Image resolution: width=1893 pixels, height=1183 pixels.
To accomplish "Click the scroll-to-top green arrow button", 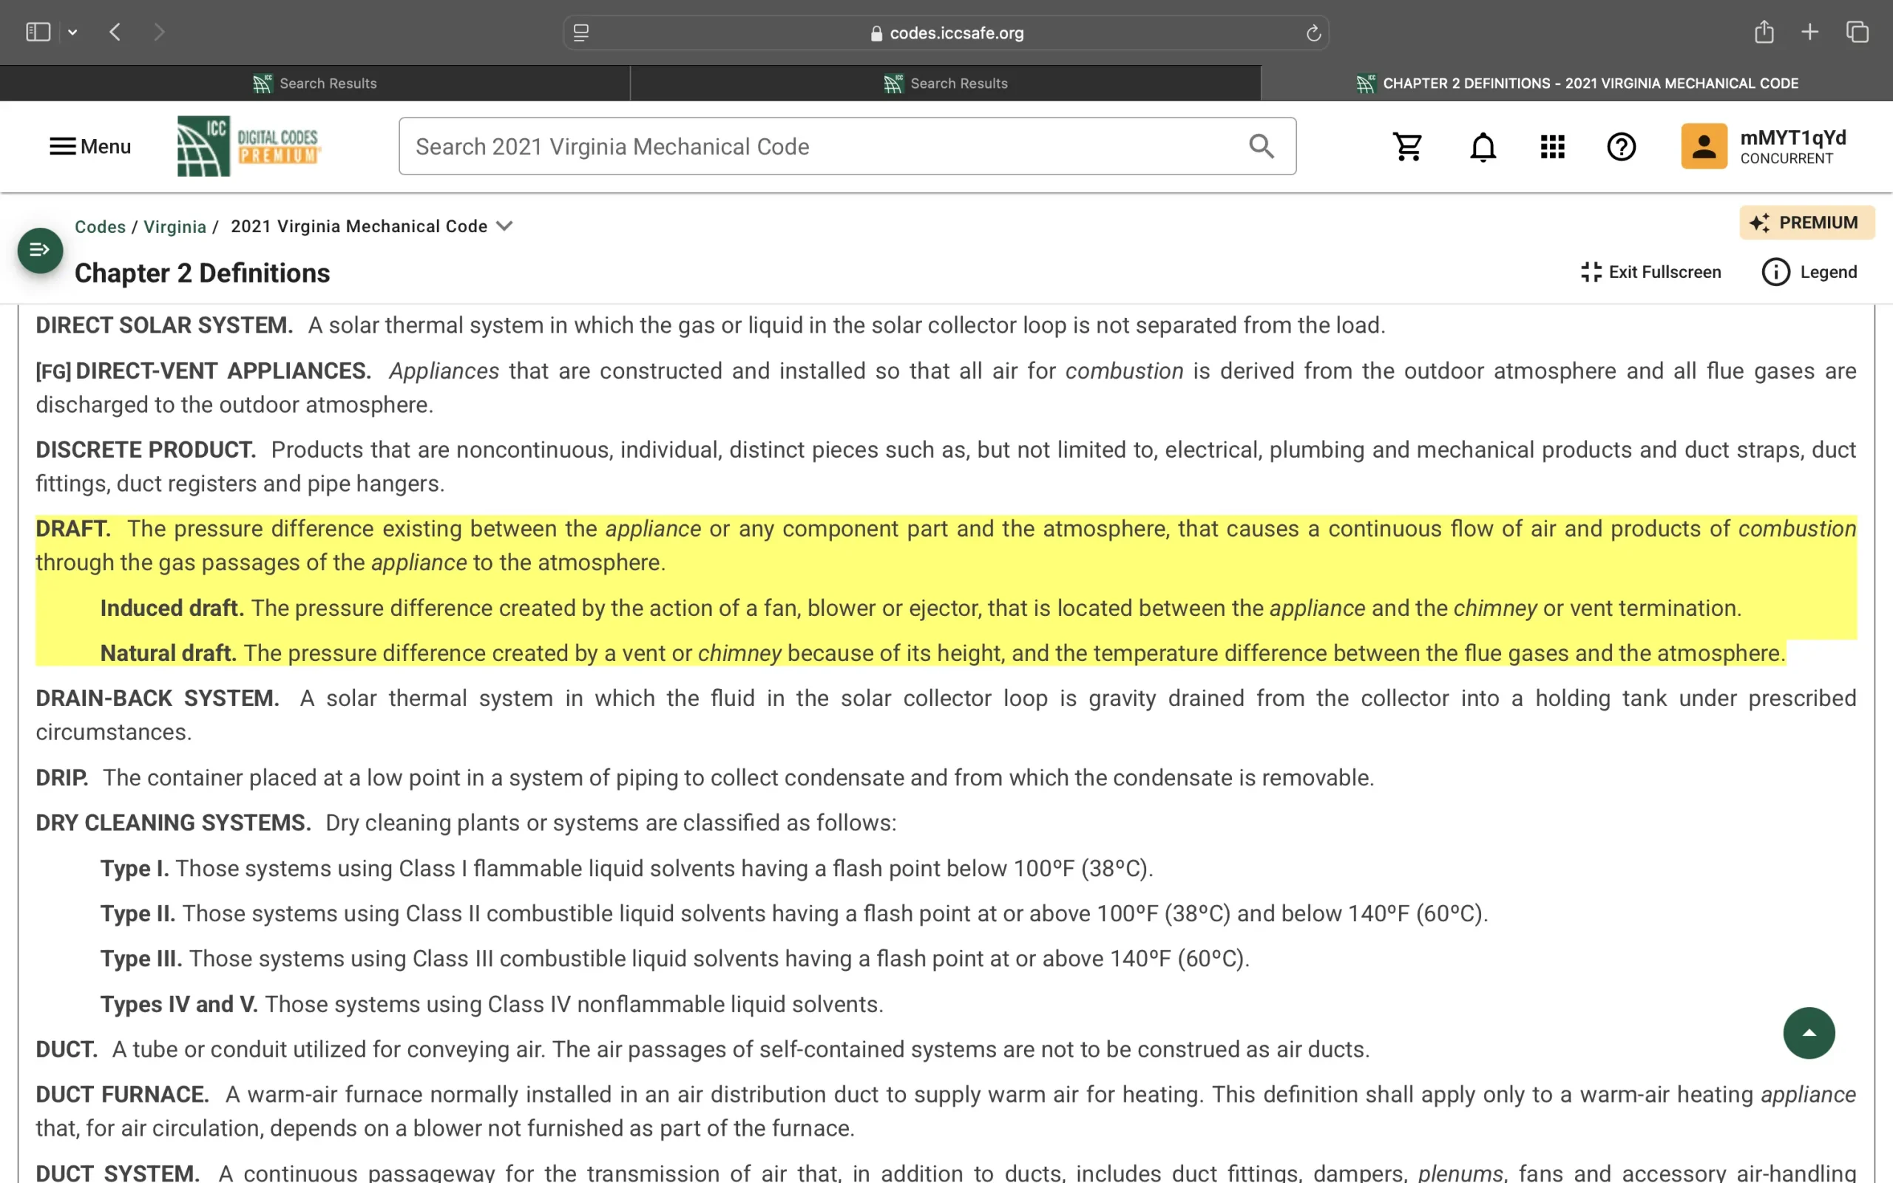I will (x=1809, y=1033).
